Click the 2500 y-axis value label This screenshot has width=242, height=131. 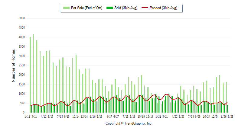click(21, 65)
